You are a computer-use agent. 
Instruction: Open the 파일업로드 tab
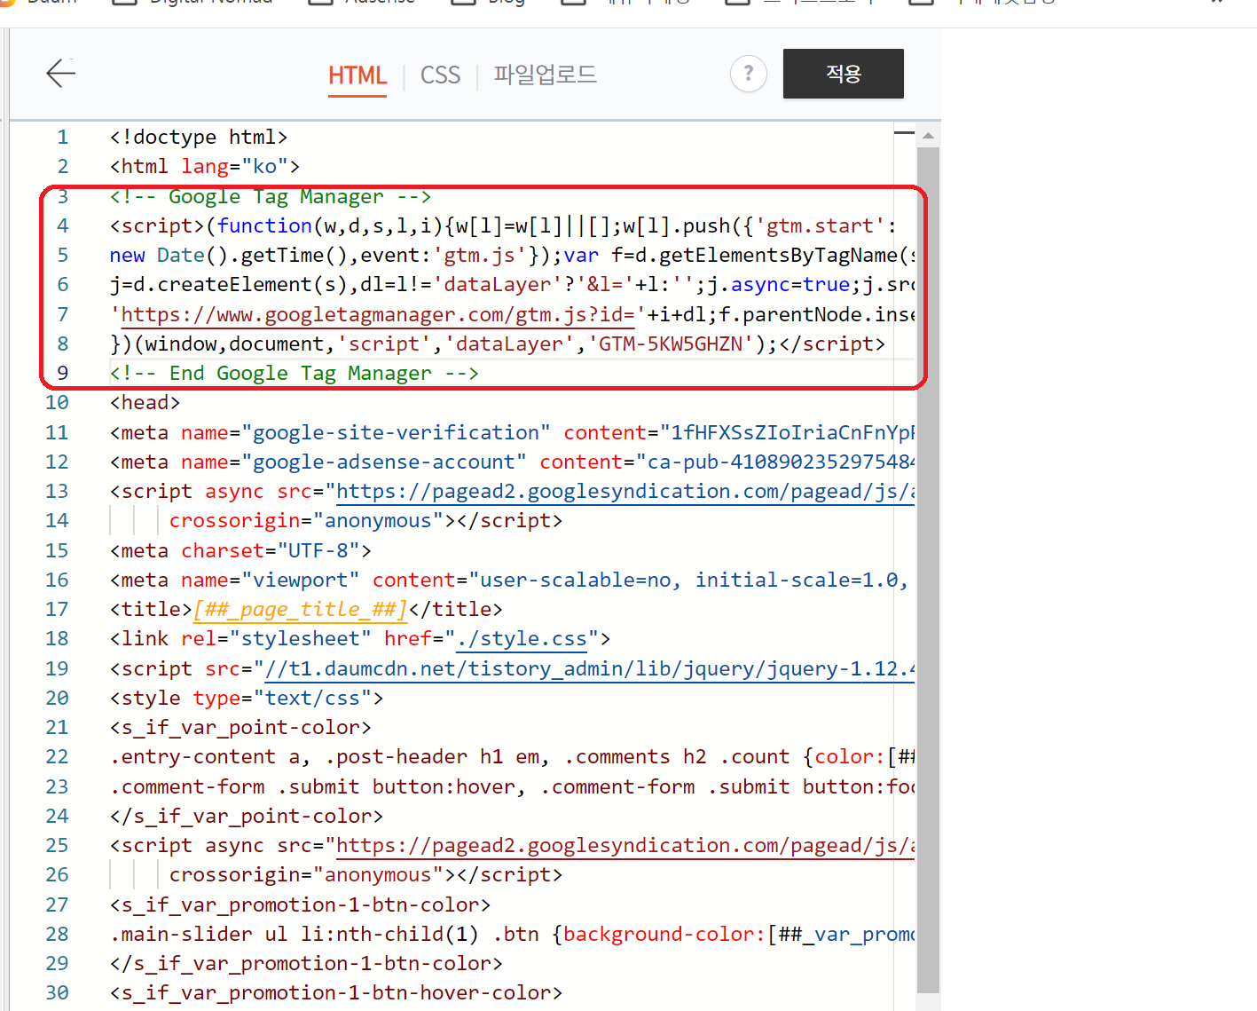[x=545, y=75]
